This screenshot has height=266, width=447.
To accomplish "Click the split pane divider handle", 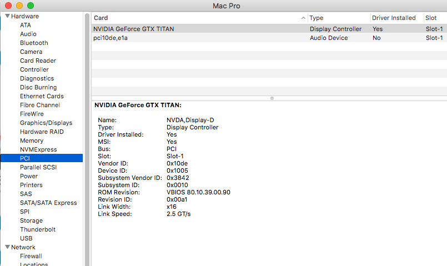I will pyautogui.click(x=272, y=98).
